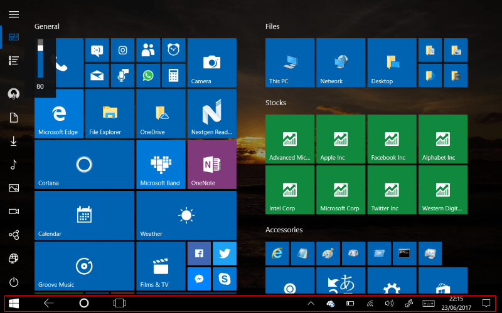Open clock showing 22:15
Viewport: 502px width, 313px height.
456,304
